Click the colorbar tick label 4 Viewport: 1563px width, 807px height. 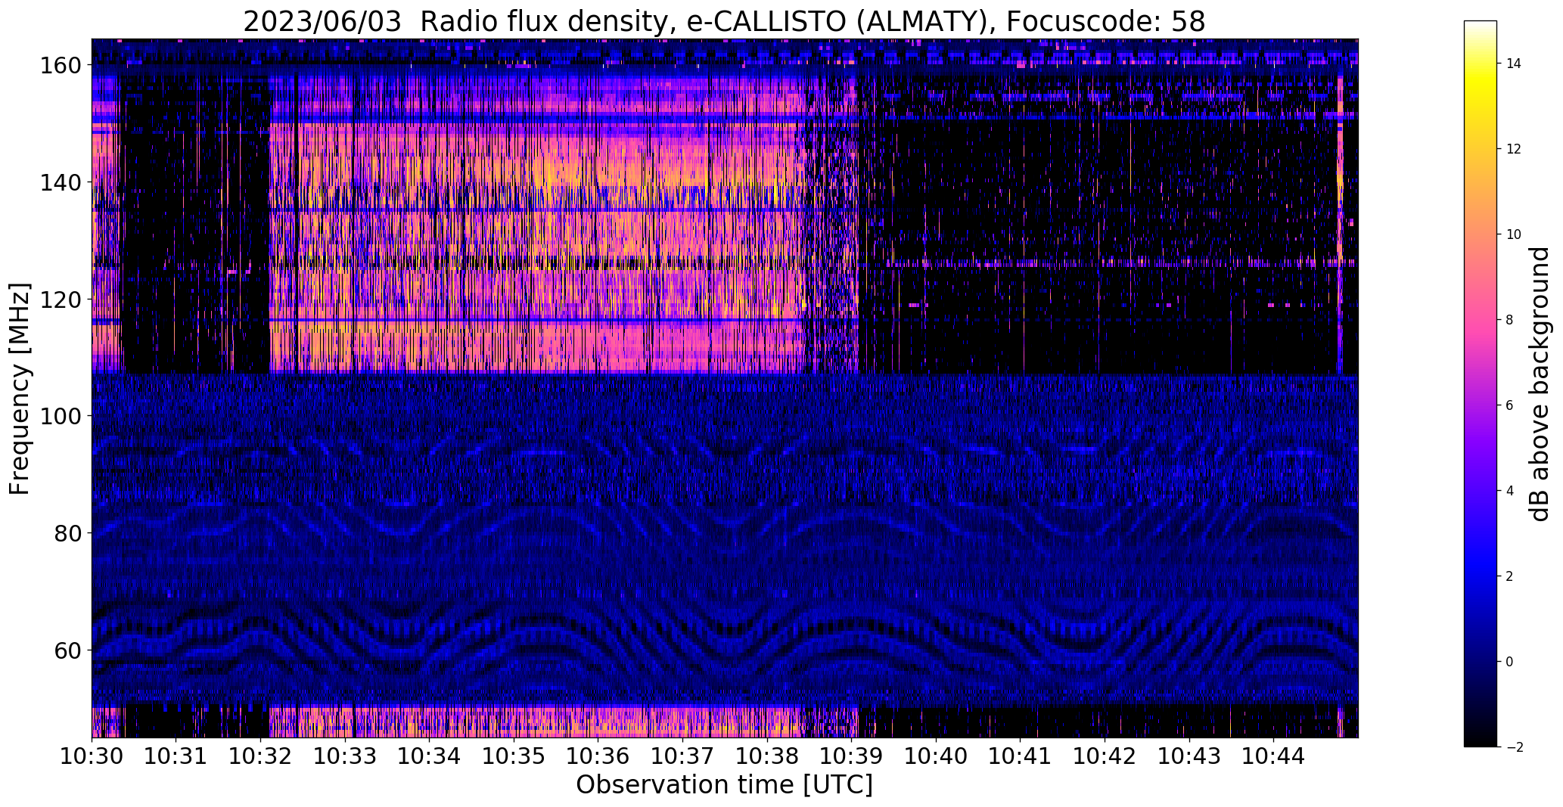point(1510,491)
